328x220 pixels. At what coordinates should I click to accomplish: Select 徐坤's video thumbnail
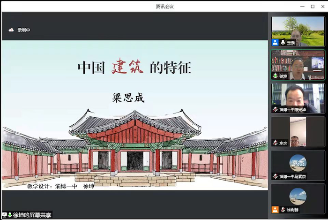(x=298, y=63)
